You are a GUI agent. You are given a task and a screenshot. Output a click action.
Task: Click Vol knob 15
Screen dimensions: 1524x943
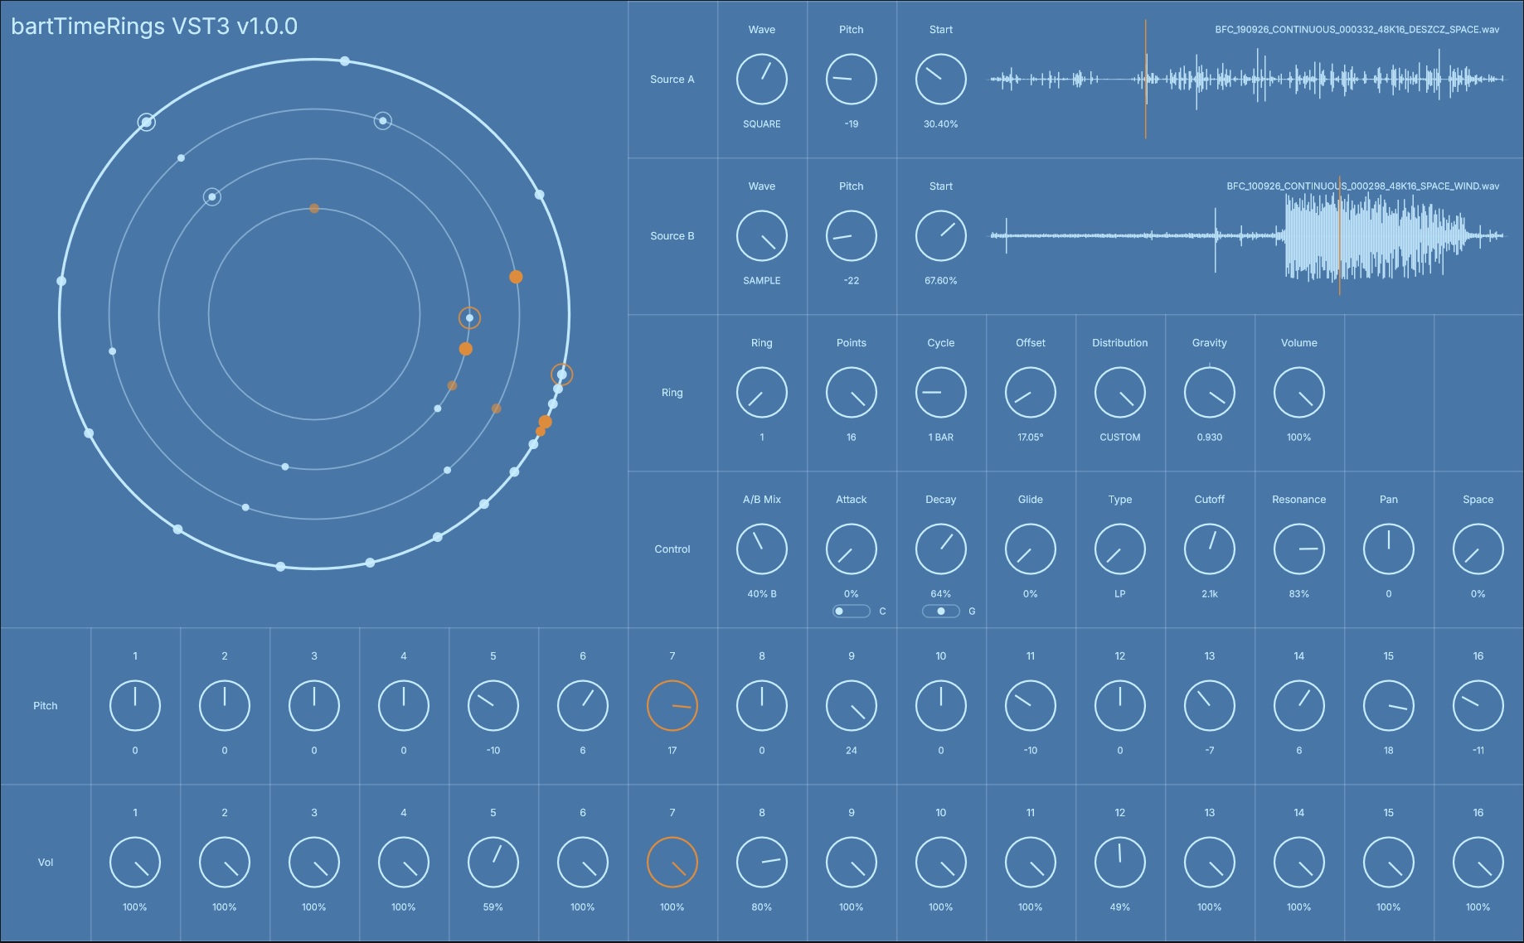click(1388, 863)
